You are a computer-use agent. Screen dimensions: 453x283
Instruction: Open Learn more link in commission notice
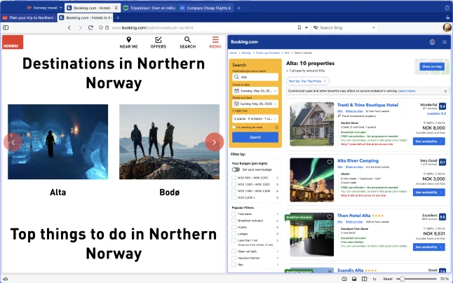(x=407, y=91)
